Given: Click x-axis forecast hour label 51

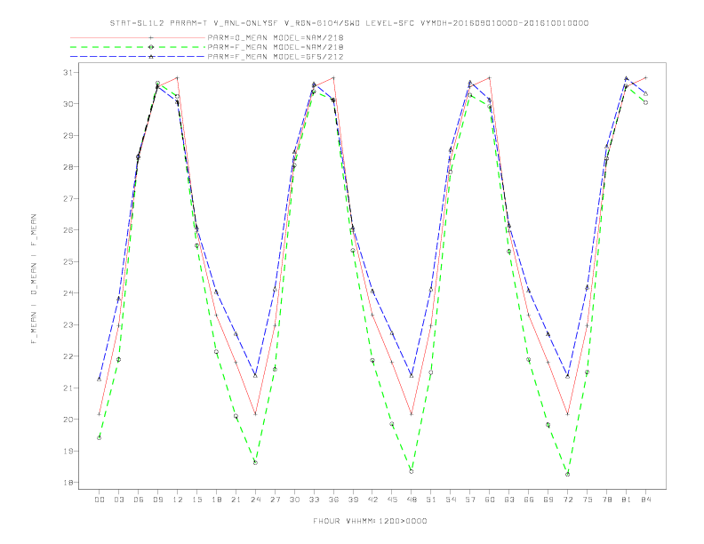Looking at the screenshot, I should pyautogui.click(x=431, y=500).
